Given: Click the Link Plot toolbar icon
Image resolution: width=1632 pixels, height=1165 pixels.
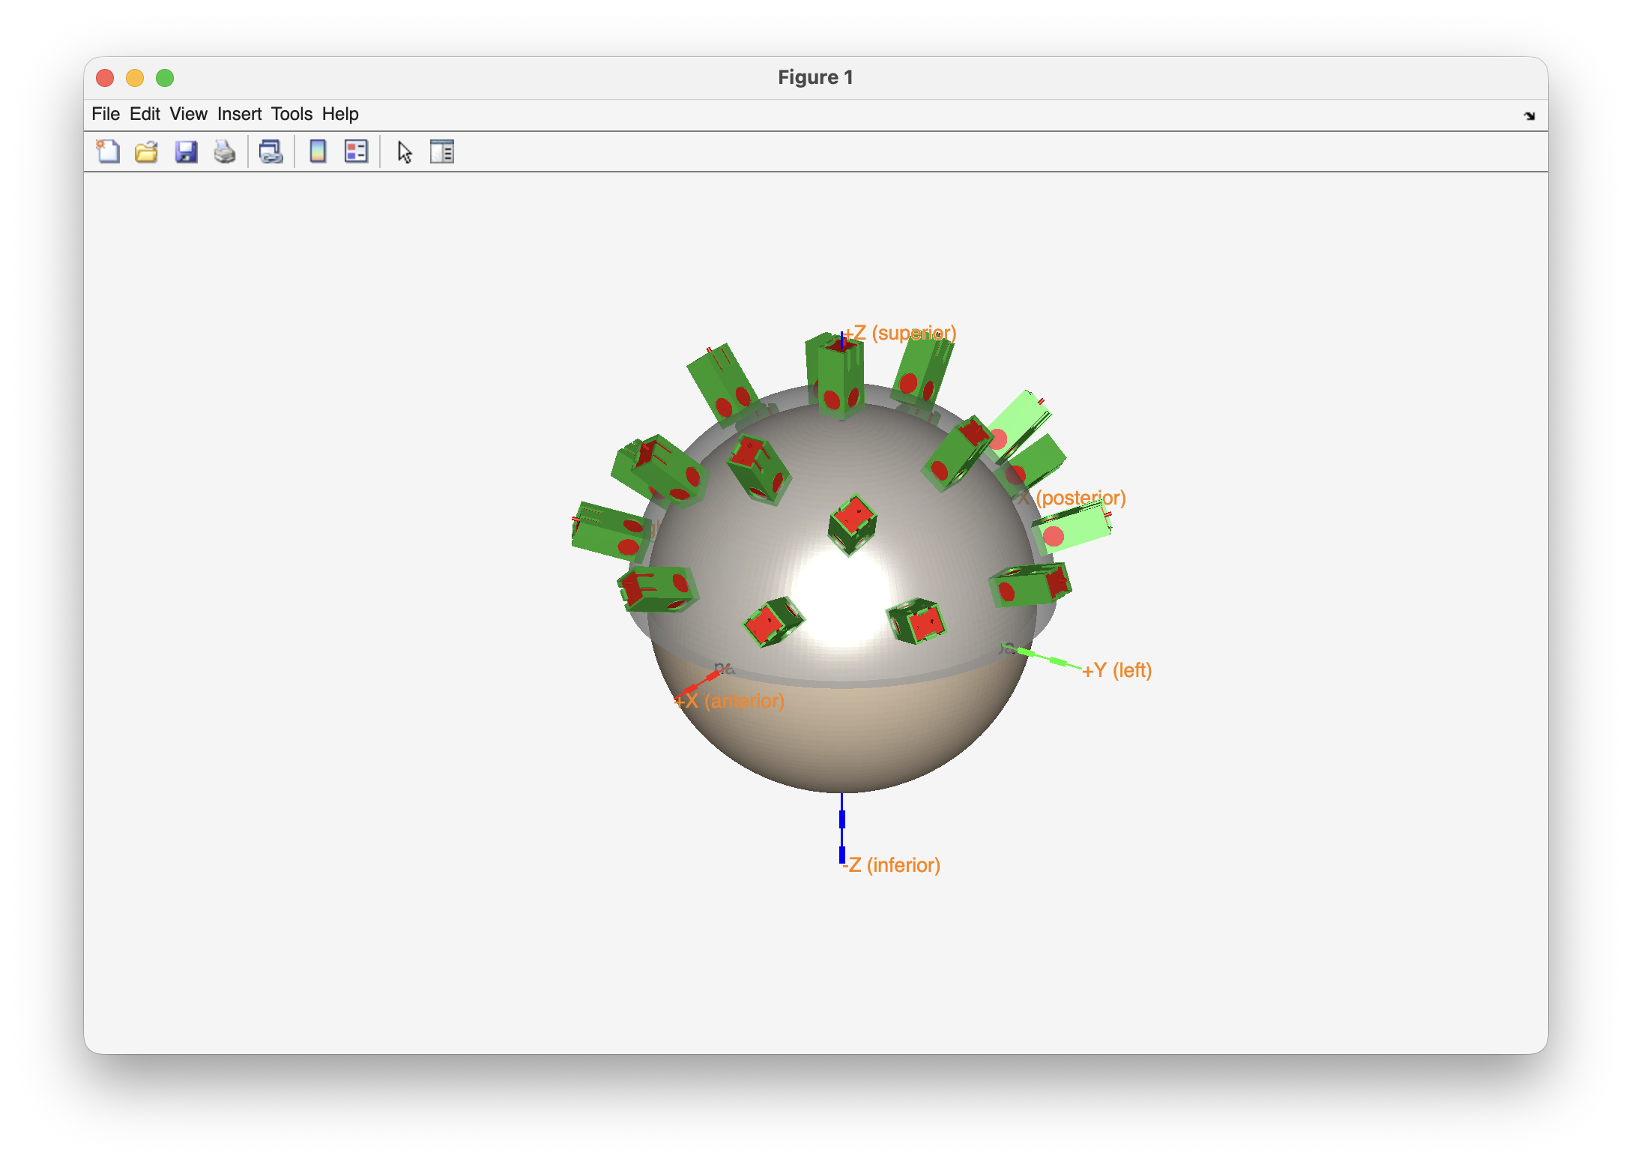Looking at the screenshot, I should [x=271, y=151].
